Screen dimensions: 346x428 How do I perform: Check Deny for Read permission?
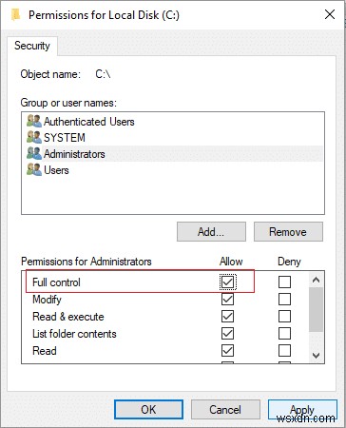284,350
